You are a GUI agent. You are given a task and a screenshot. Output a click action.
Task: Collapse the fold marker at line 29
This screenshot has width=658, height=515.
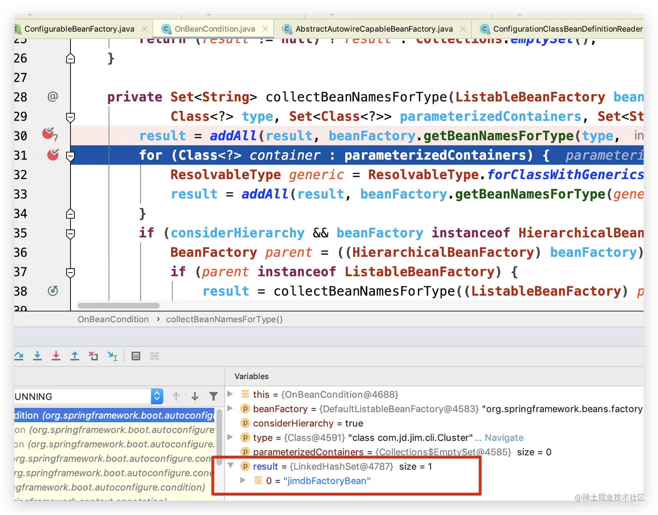[x=70, y=117]
